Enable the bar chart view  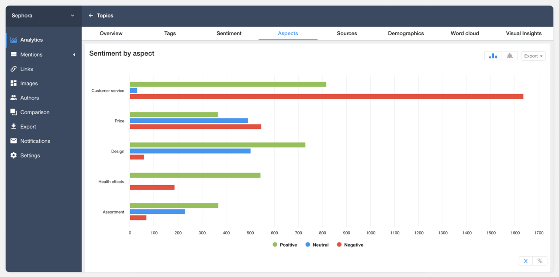[x=493, y=55]
